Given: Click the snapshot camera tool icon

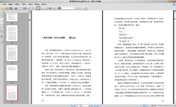Looking at the screenshot, I should click(x=50, y=8).
